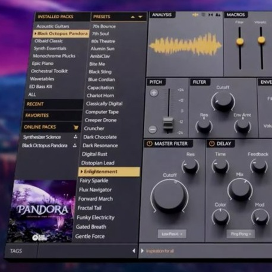This screenshot has height=272, width=272.
Task: Collapse the tags panel with left arrow
Action: click(x=134, y=251)
